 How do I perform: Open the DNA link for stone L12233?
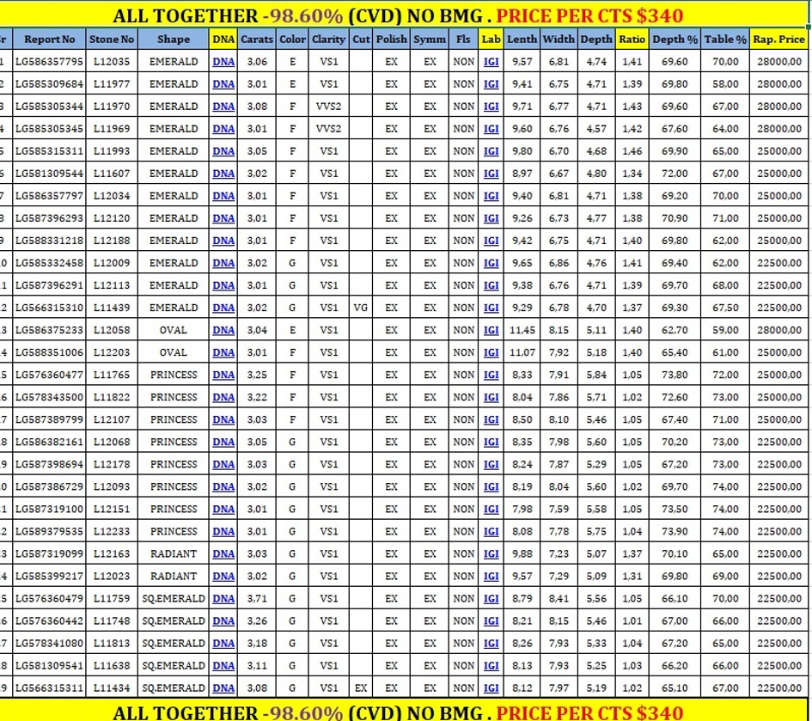[x=223, y=531]
